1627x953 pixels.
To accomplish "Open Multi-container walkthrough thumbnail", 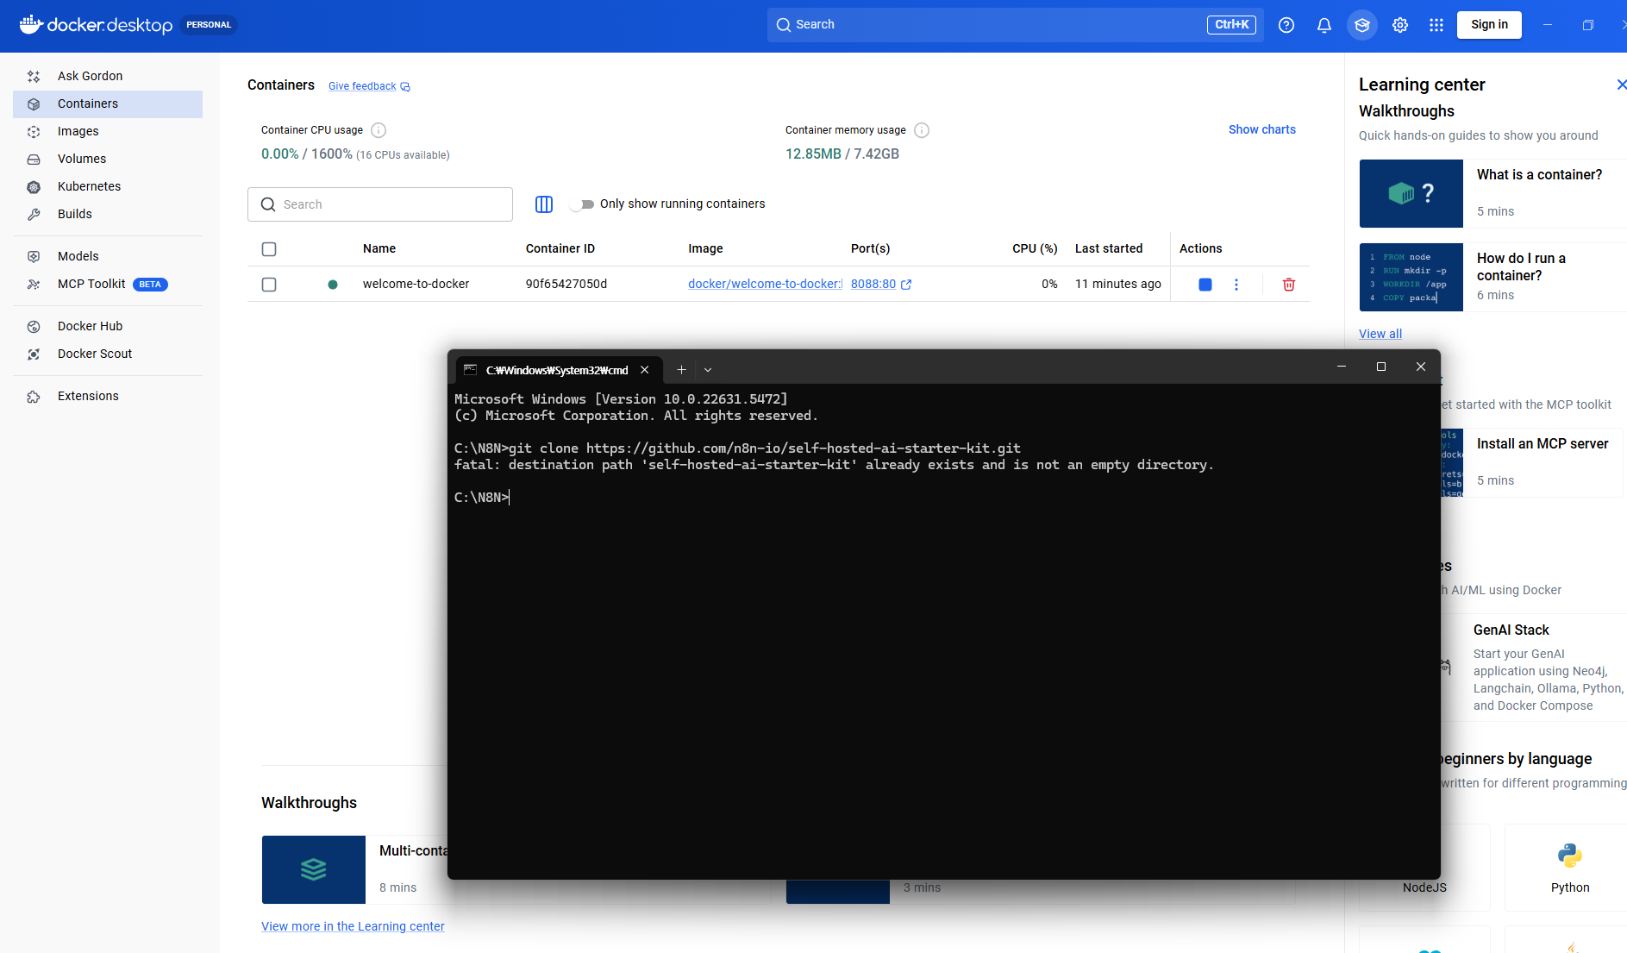I will click(314, 869).
